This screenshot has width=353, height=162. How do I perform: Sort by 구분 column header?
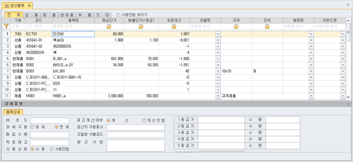18,21
